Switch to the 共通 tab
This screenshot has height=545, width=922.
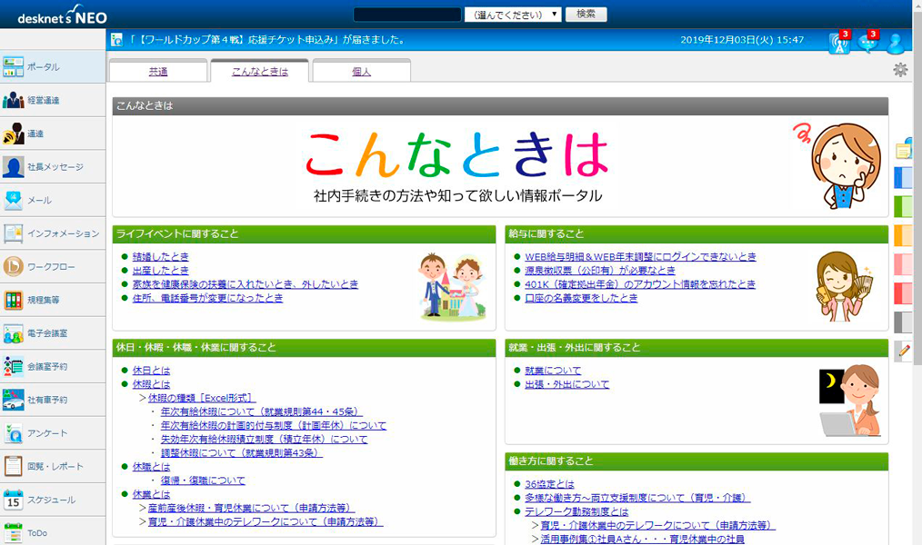coord(158,71)
